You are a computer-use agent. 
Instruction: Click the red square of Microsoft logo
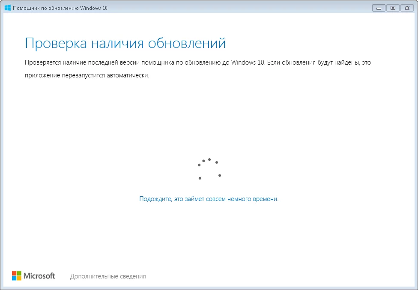pos(14,273)
